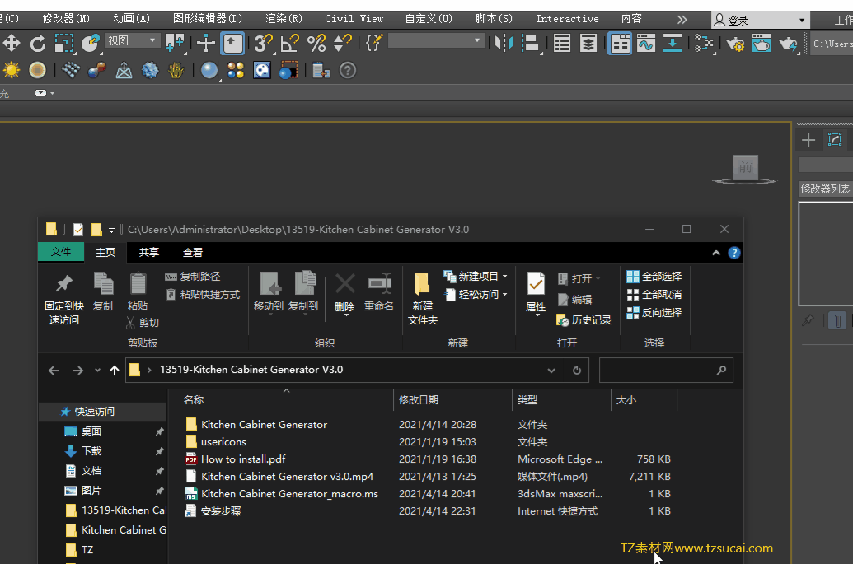Open the 视图 reference coordinate dropdown
Screen dimensions: 853x564
[x=132, y=40]
